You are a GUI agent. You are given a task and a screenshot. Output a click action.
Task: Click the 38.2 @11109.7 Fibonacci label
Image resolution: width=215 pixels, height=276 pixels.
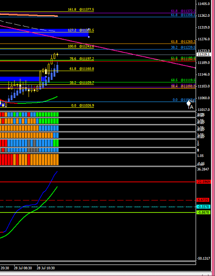(x=82, y=83)
